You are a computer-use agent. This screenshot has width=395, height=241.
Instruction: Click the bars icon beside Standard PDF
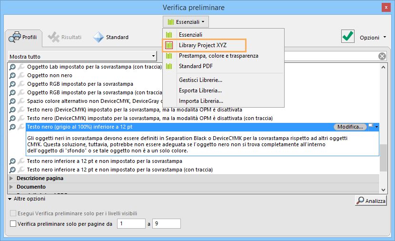pyautogui.click(x=169, y=66)
